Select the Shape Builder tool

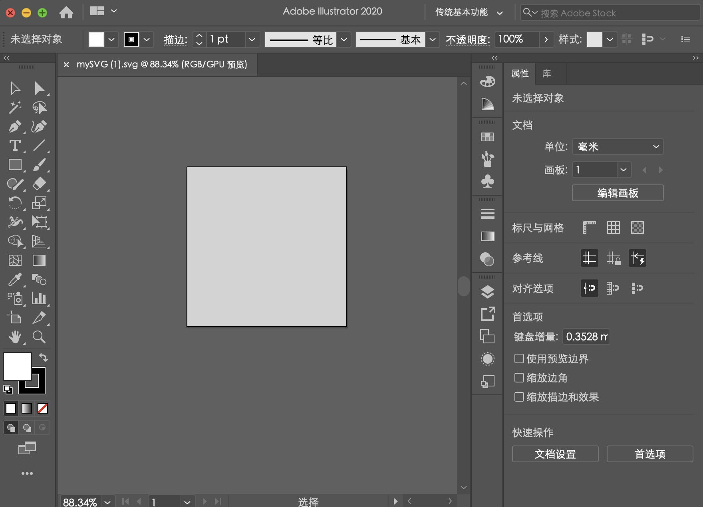(15, 241)
